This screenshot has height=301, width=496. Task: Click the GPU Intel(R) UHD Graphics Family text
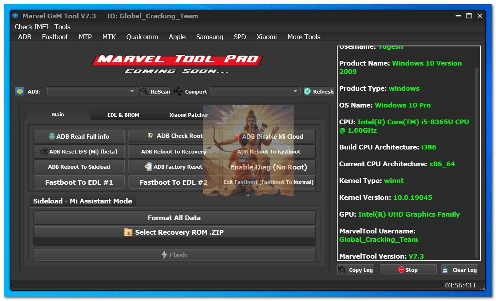400,214
